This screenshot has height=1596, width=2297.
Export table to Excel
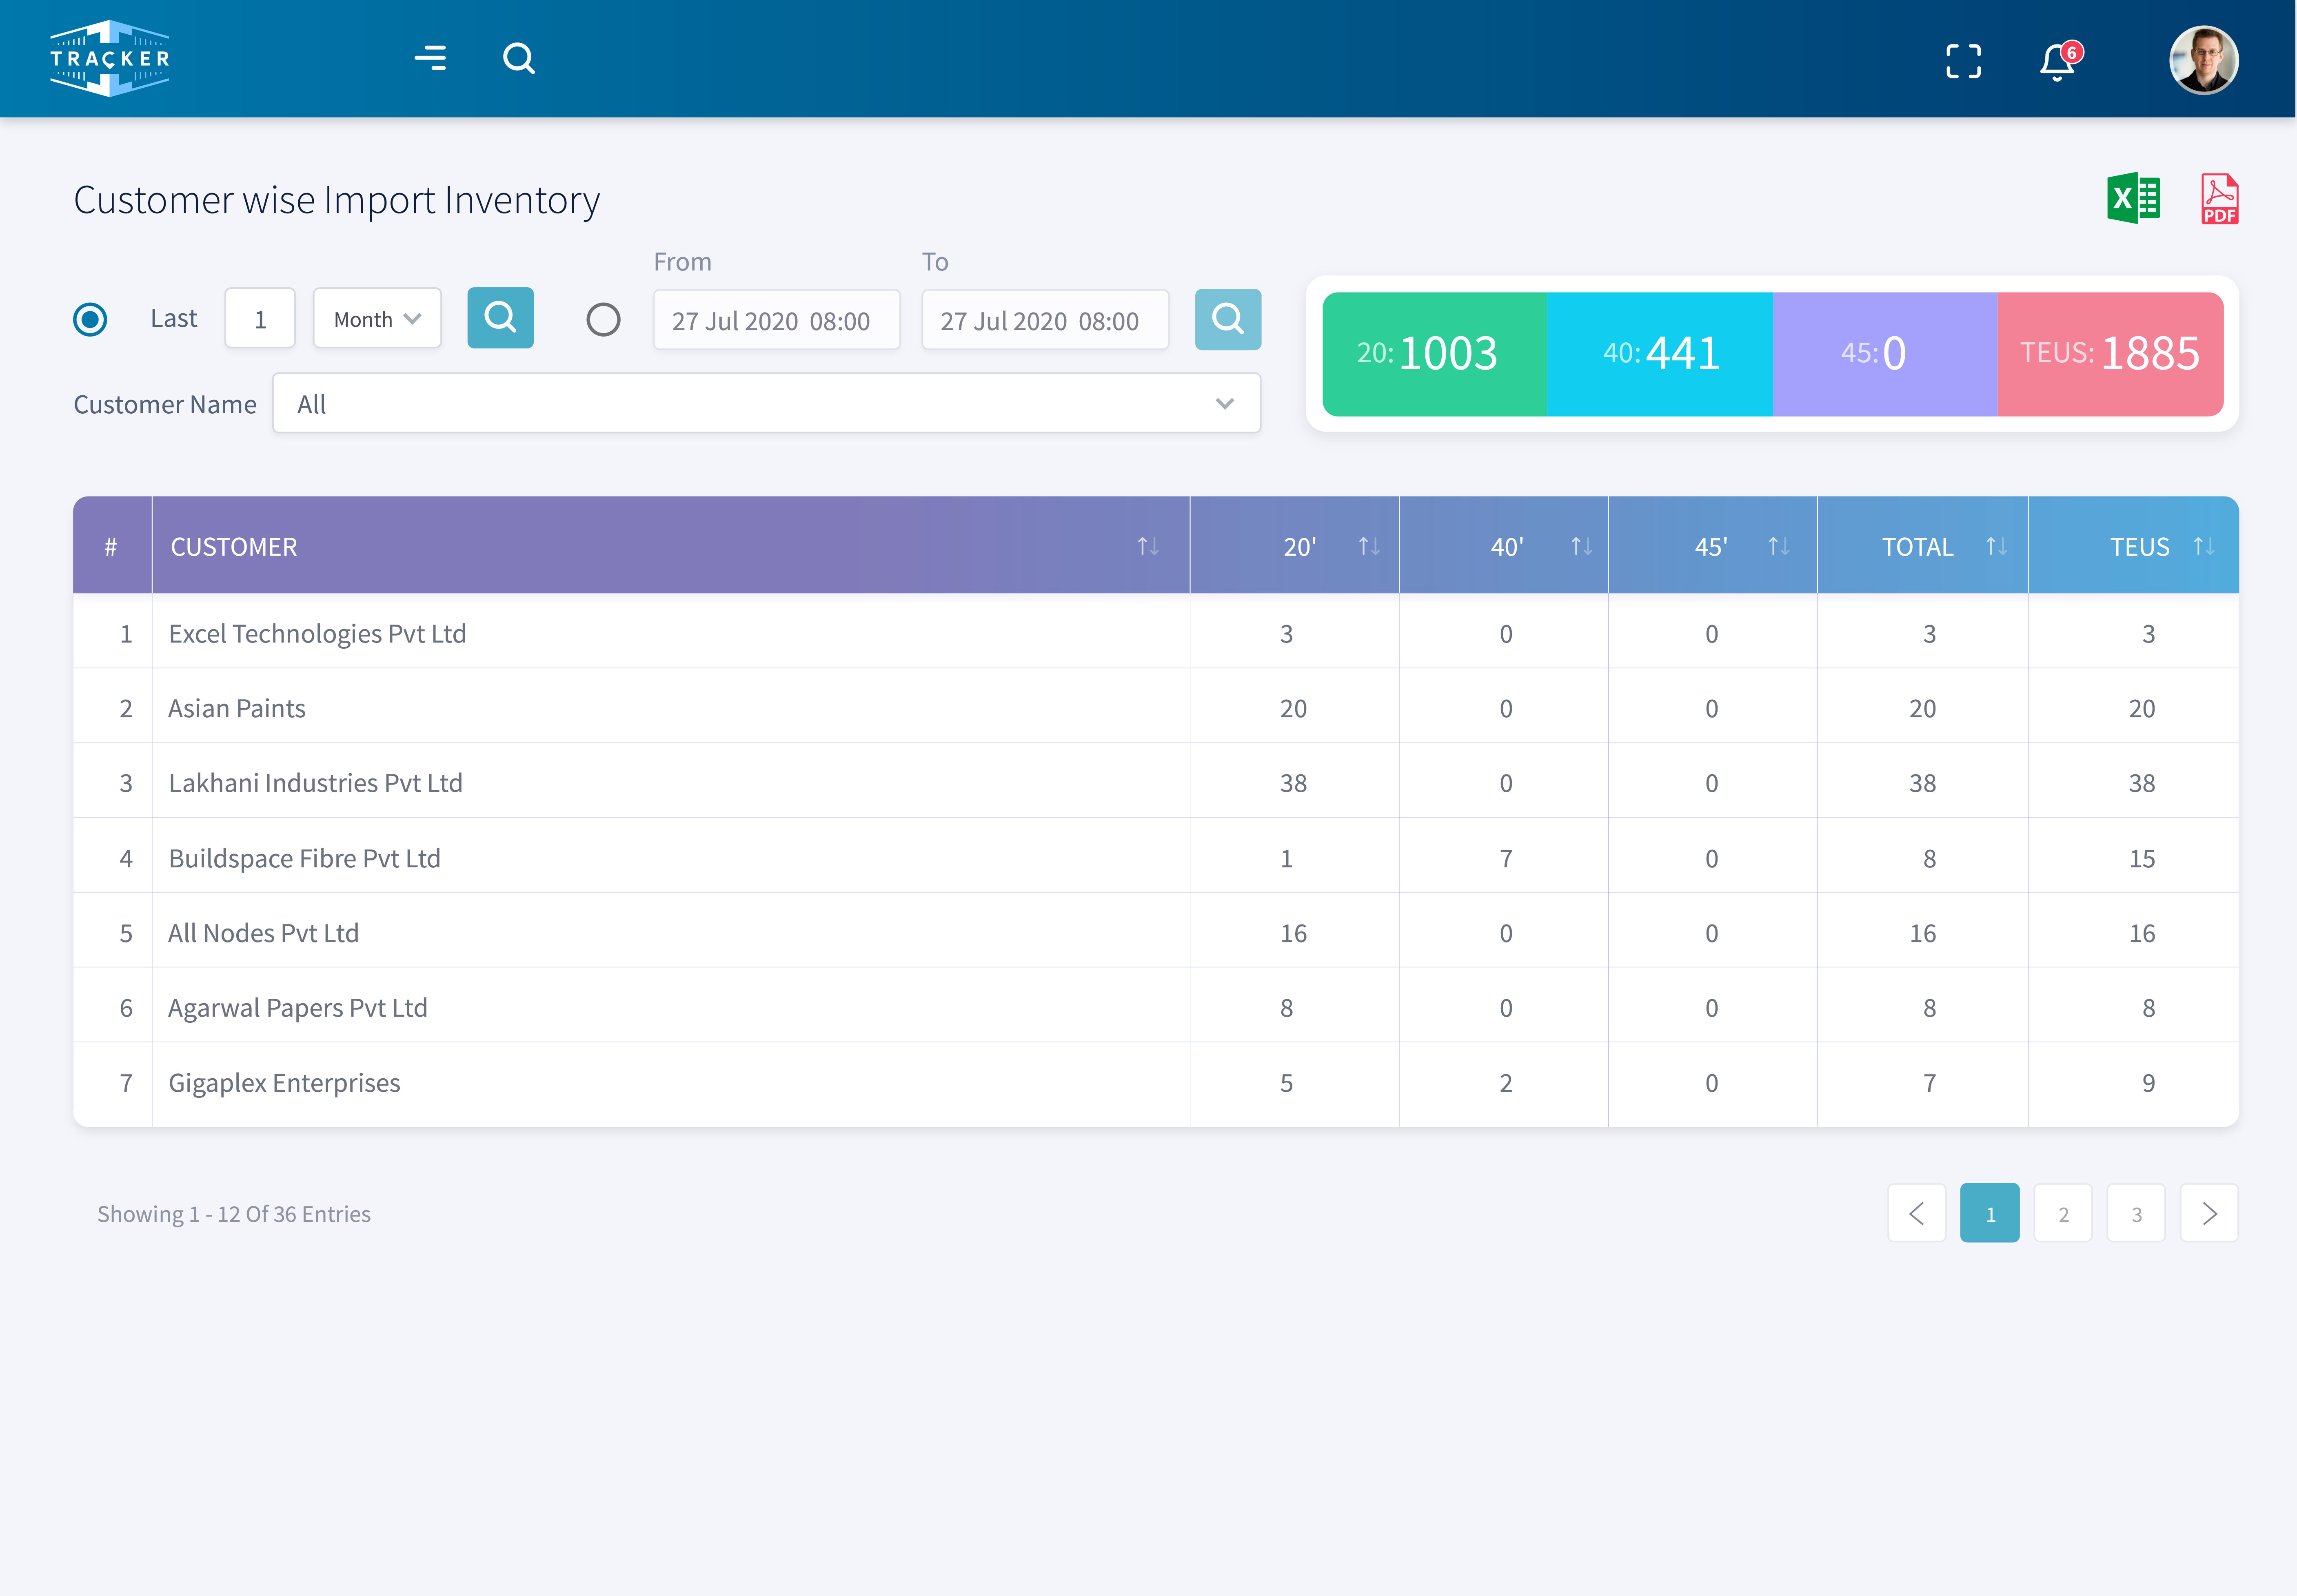click(2134, 198)
